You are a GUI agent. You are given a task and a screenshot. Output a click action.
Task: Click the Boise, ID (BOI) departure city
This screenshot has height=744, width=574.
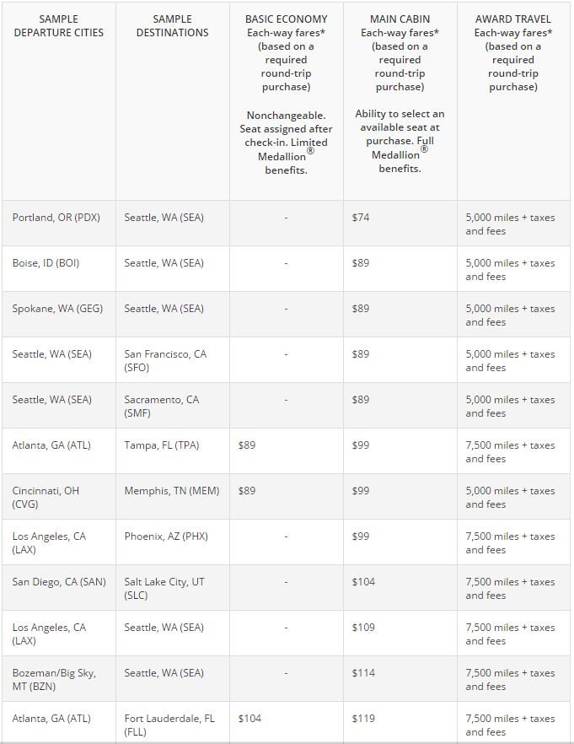46,263
